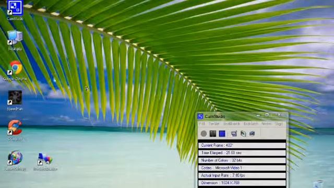Click the 'Codec : Microsoft Video 1' row
This screenshot has height=188, width=334.
242,168
